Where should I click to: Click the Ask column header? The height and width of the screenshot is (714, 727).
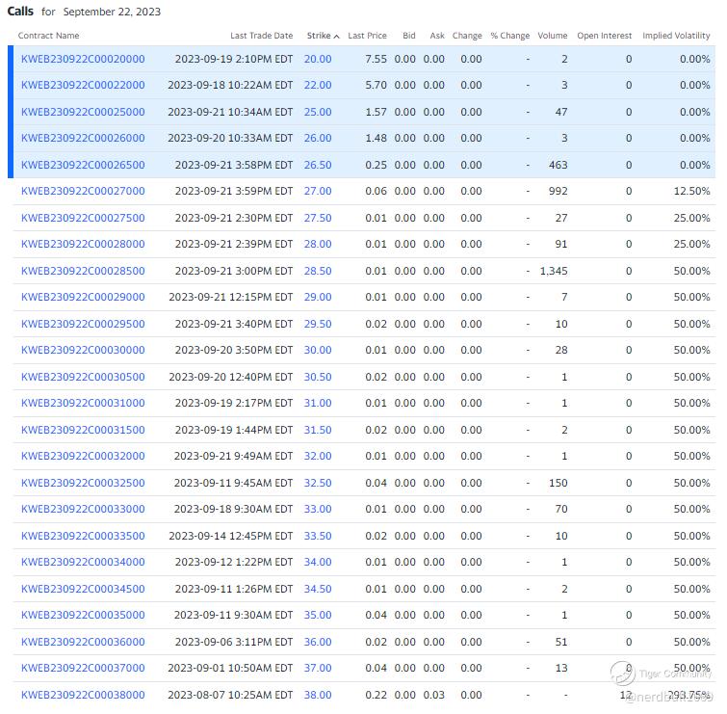point(437,36)
